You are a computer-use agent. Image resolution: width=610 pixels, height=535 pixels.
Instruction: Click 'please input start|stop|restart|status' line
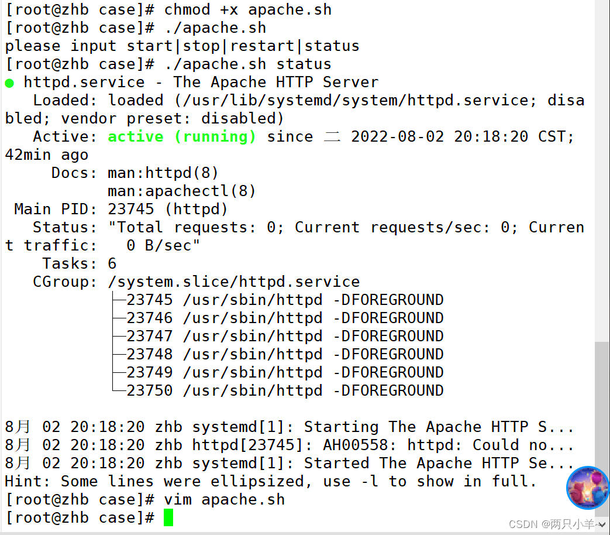pos(182,46)
